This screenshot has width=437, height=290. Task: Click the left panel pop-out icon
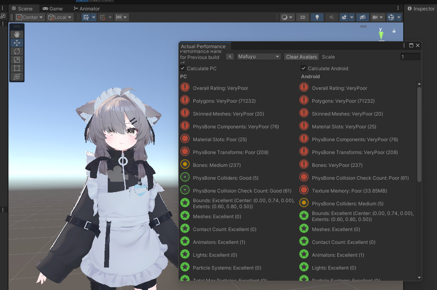coord(3,16)
